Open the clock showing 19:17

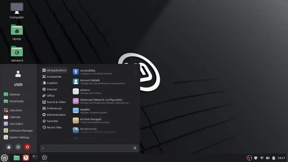click(x=281, y=158)
